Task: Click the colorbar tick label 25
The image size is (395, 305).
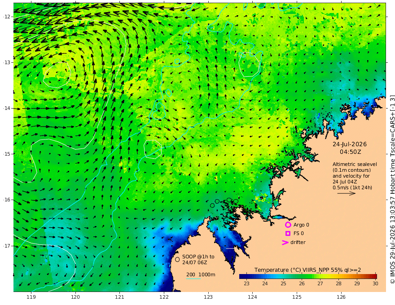Action: coord(283,283)
